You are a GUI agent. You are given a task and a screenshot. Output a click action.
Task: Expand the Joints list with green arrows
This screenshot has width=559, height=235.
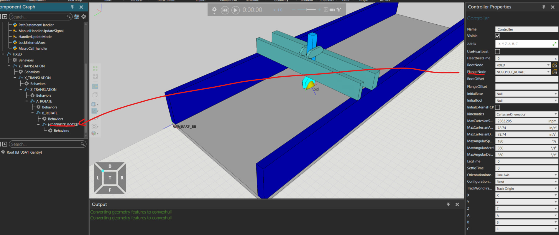pos(554,44)
